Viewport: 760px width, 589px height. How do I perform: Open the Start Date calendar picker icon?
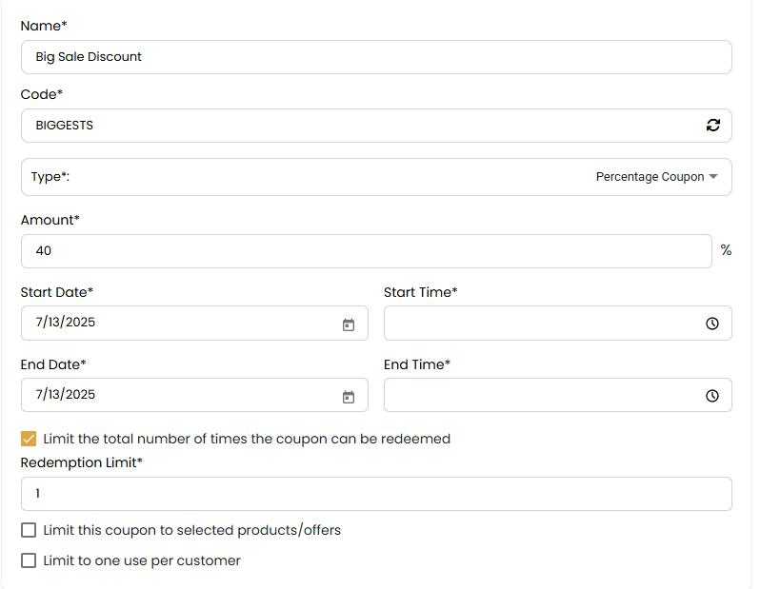click(x=349, y=324)
